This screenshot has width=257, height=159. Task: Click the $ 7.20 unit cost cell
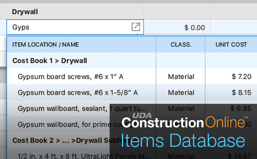point(241,76)
